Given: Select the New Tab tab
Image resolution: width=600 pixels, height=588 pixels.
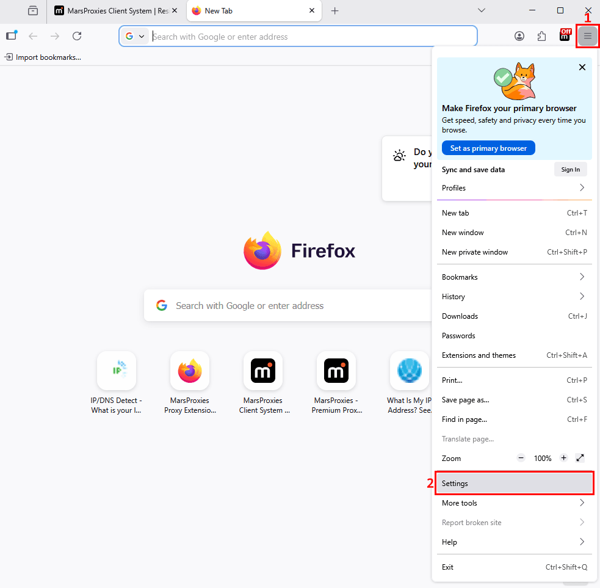Looking at the screenshot, I should click(x=254, y=11).
